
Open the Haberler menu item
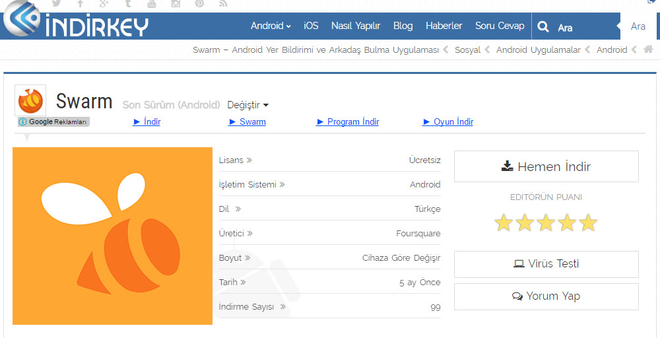pos(444,26)
